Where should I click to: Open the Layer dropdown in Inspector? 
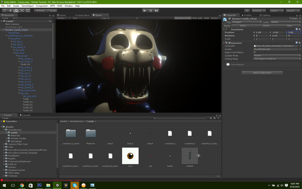pos(285,22)
